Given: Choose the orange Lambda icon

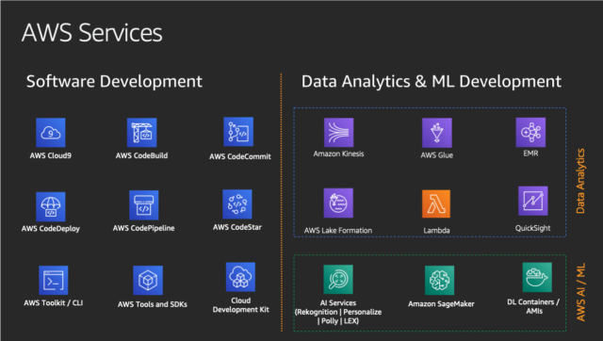Looking at the screenshot, I should tap(436, 203).
